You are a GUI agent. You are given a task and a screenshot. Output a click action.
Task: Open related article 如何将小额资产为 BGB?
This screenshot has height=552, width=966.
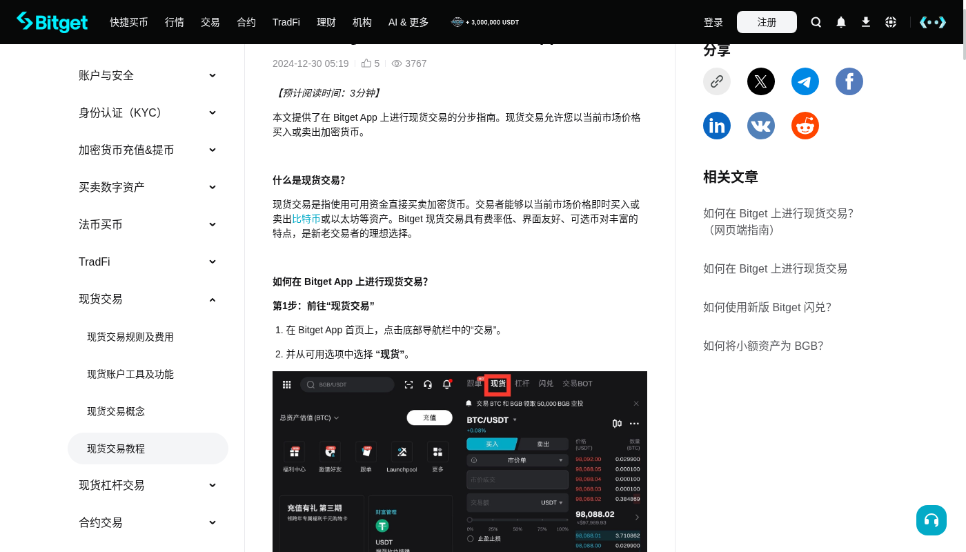tap(763, 346)
